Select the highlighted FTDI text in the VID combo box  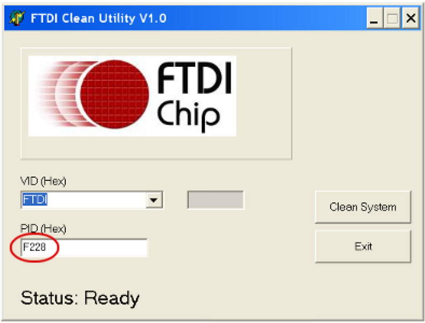click(35, 200)
